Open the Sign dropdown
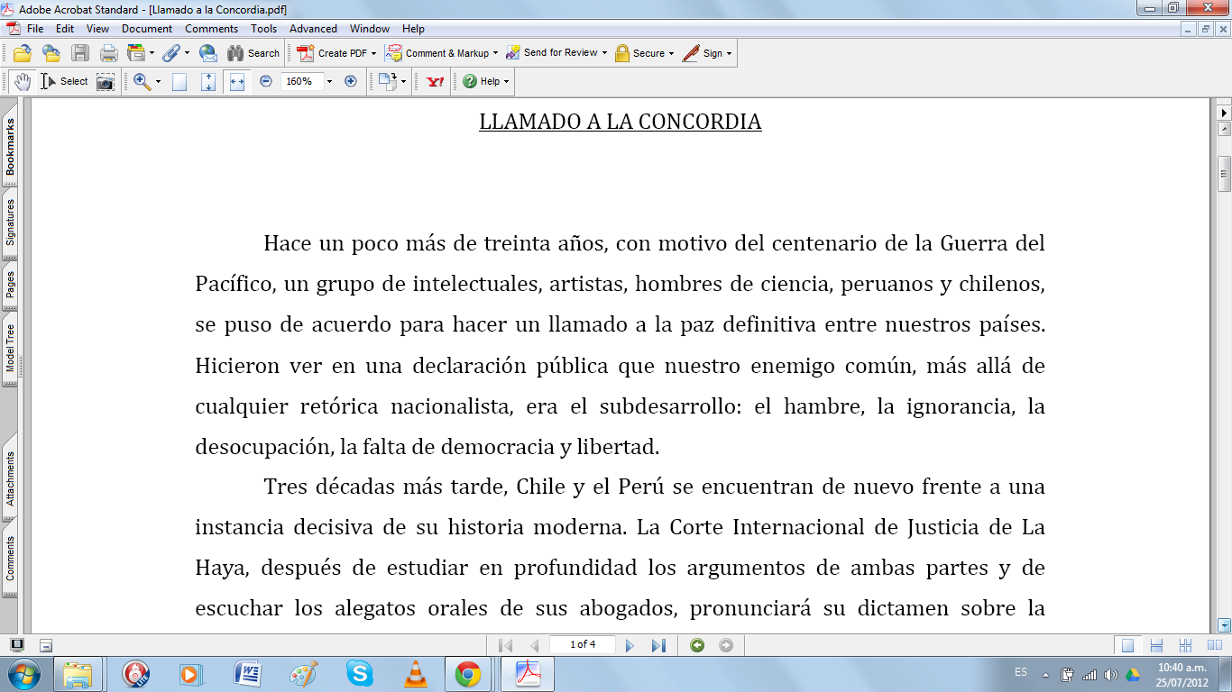This screenshot has height=692, width=1232. pos(707,53)
